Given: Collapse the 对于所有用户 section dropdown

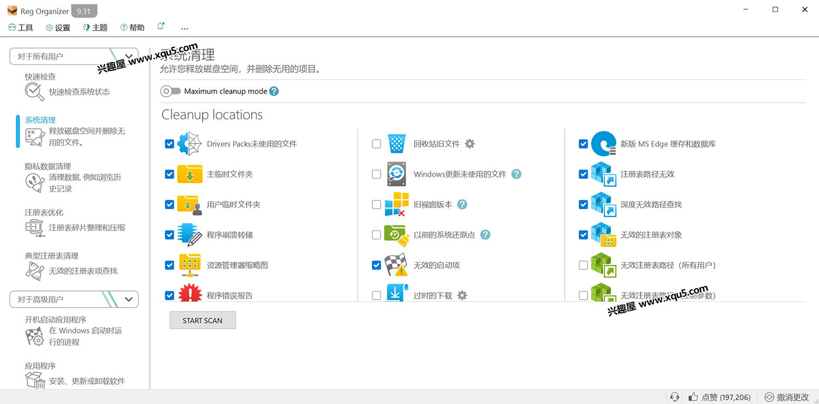Looking at the screenshot, I should pos(129,56).
